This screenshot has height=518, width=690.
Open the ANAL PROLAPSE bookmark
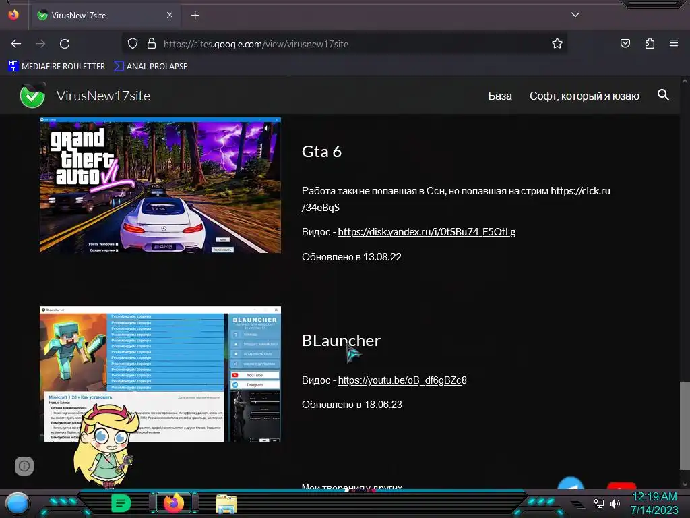point(150,67)
